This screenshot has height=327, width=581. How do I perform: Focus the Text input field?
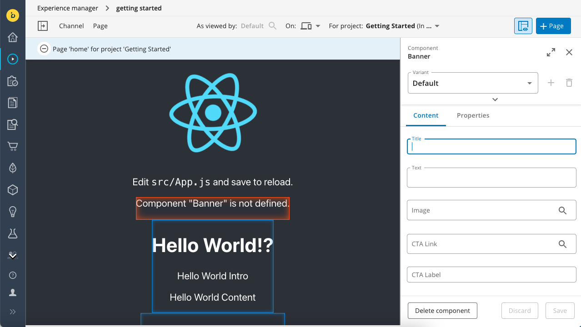pos(491,178)
